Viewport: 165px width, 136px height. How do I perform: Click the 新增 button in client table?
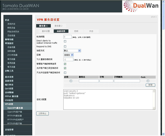[x=150, y=85]
